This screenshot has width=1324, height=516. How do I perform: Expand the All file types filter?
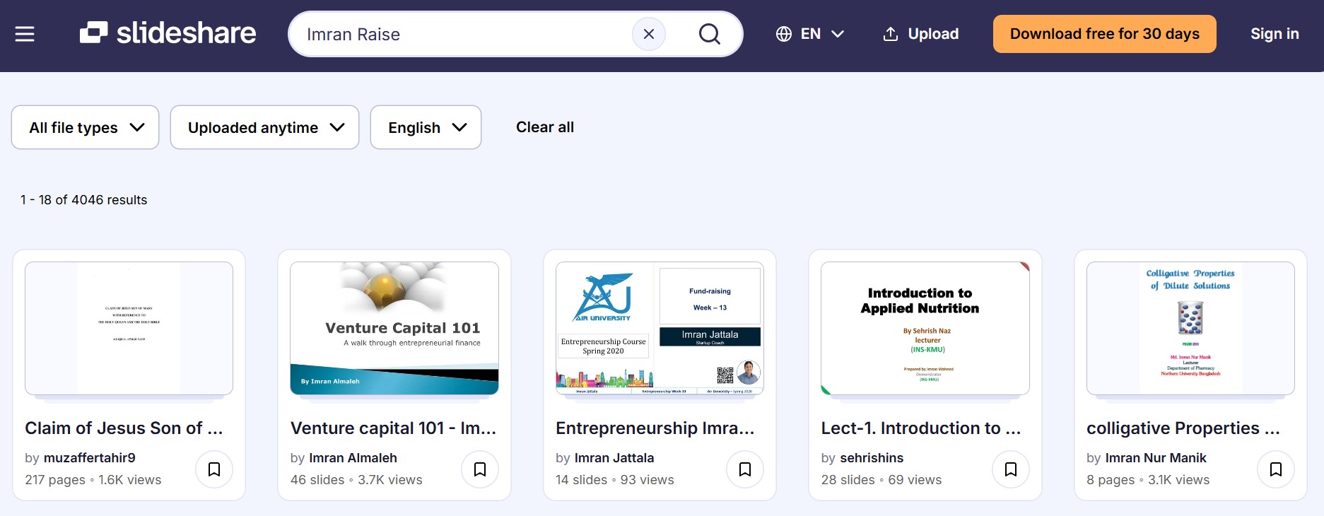coord(86,127)
